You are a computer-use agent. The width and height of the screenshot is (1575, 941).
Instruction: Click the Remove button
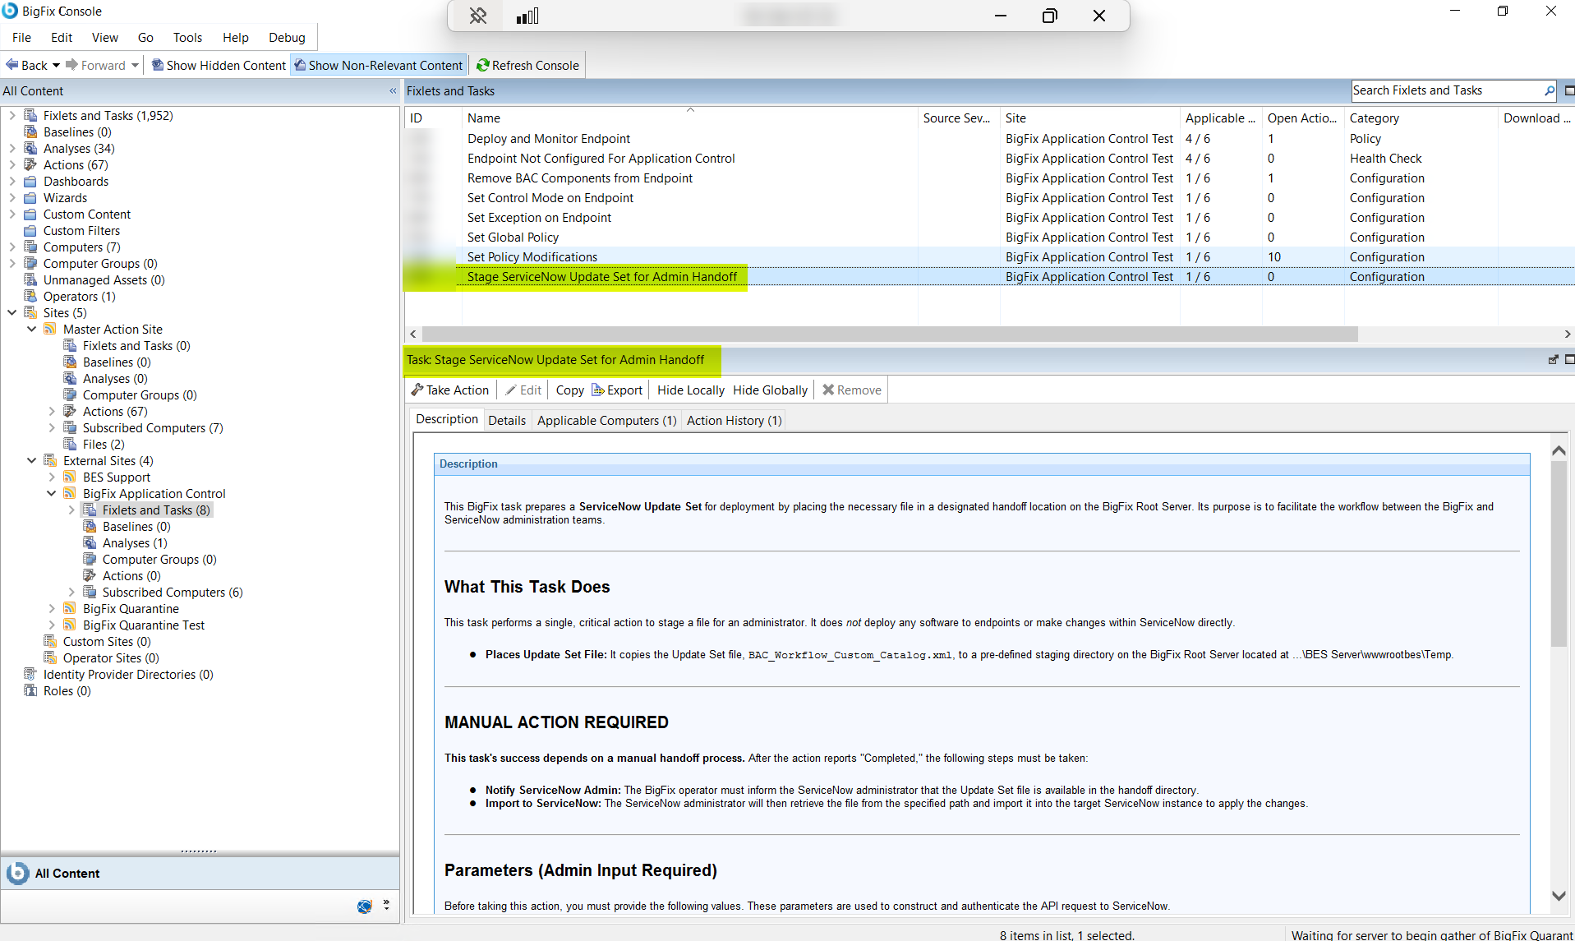pyautogui.click(x=852, y=390)
